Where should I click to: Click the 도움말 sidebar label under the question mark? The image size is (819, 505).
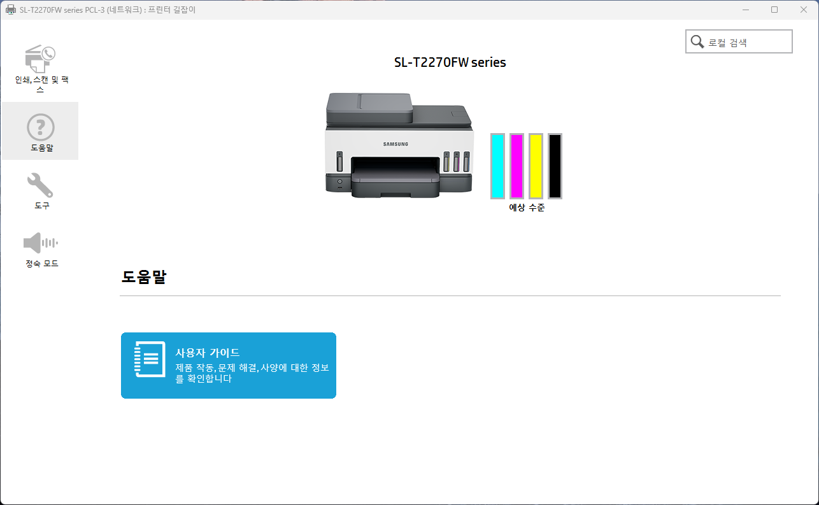pos(42,148)
